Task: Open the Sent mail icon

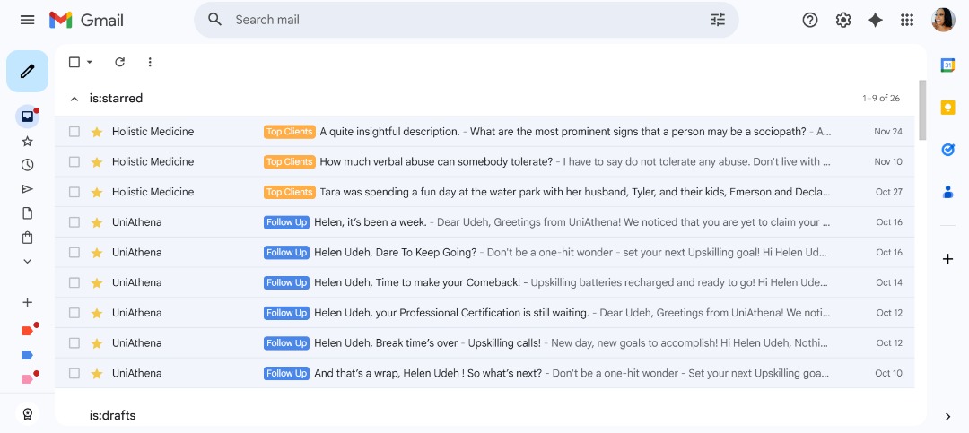Action: tap(27, 189)
